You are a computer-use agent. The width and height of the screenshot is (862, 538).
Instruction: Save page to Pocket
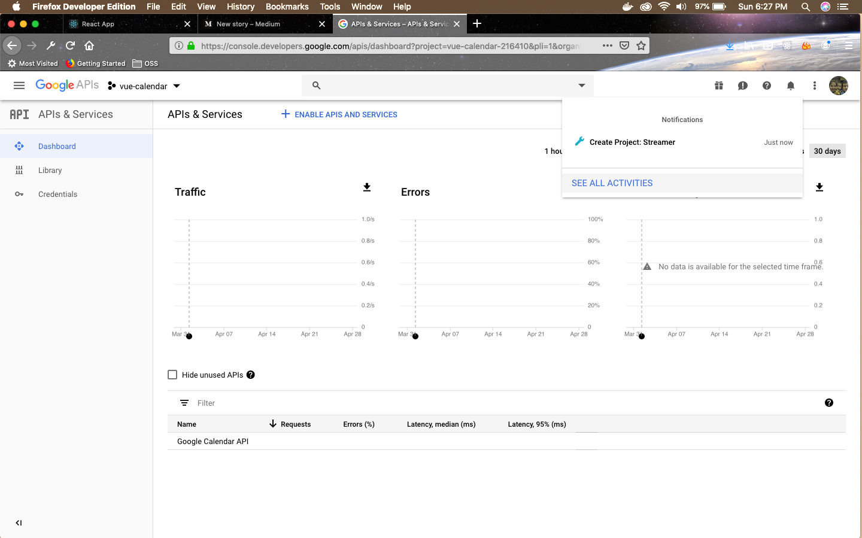pyautogui.click(x=624, y=45)
